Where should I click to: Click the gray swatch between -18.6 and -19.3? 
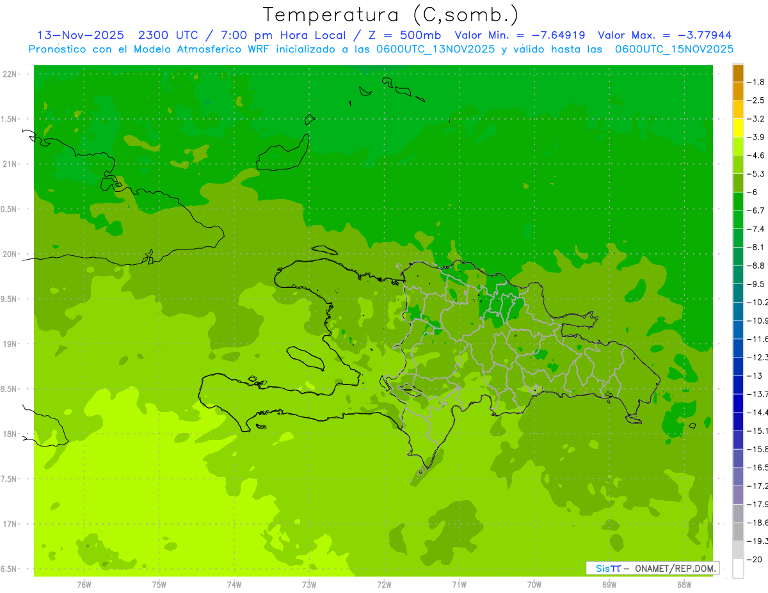(738, 532)
